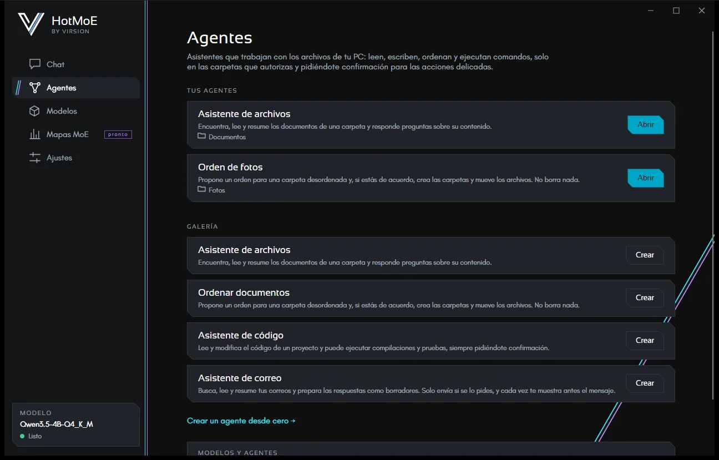Click the vertical scrollbar of the page
The image size is (719, 460).
(713, 215)
